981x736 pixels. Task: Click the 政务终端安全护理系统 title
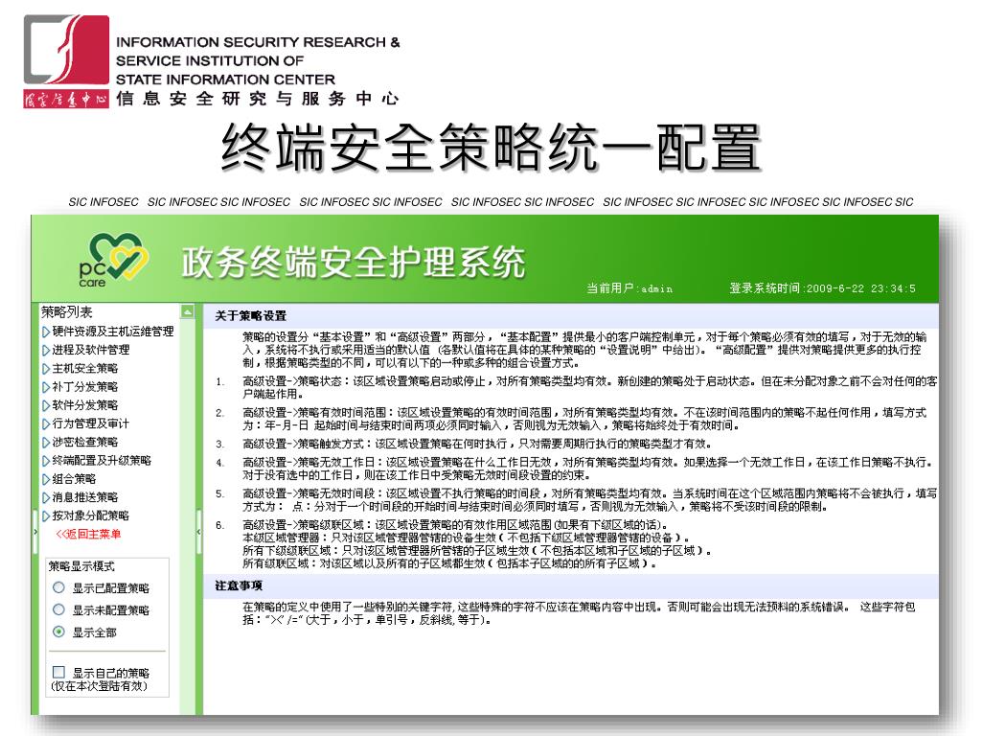[x=354, y=263]
